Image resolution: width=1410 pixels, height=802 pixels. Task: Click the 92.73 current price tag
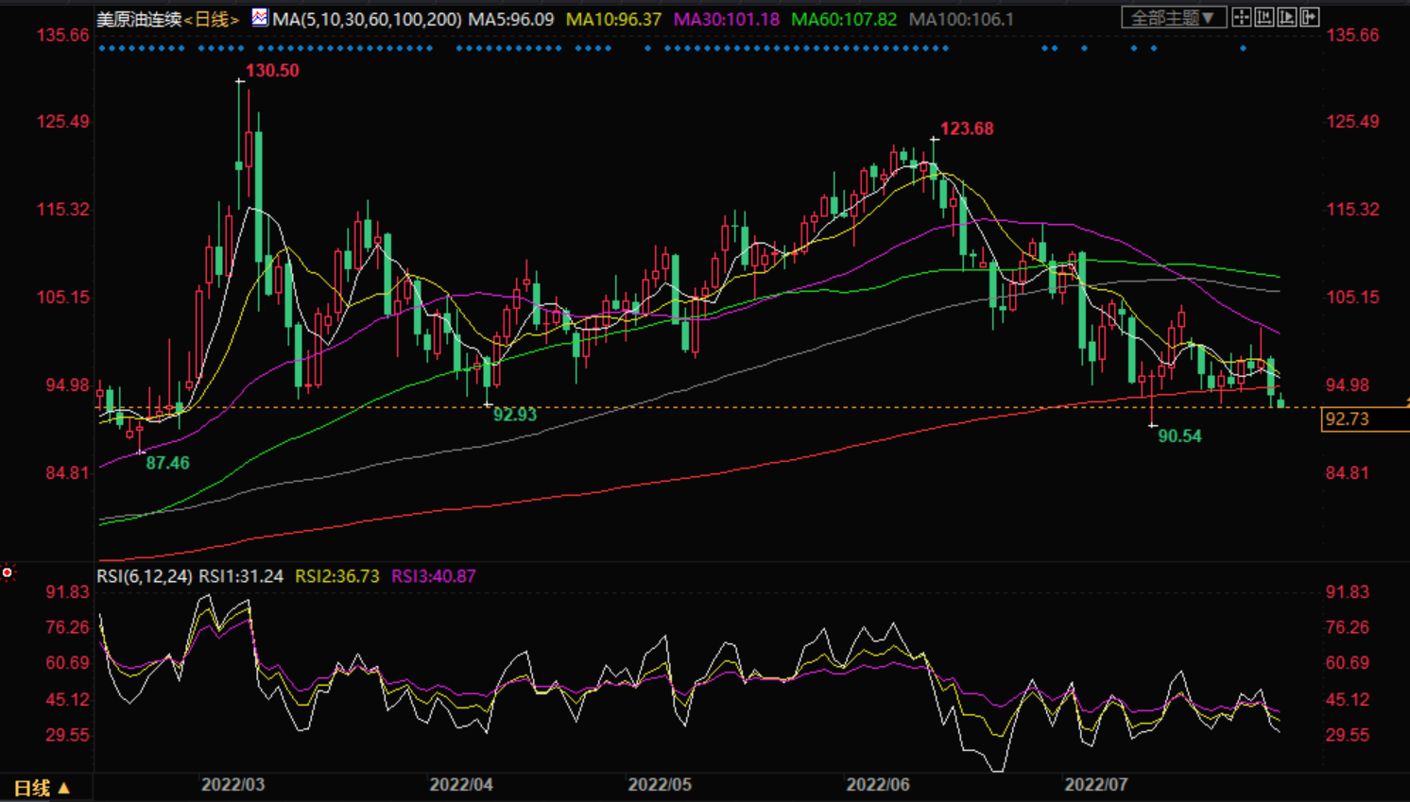(1348, 419)
